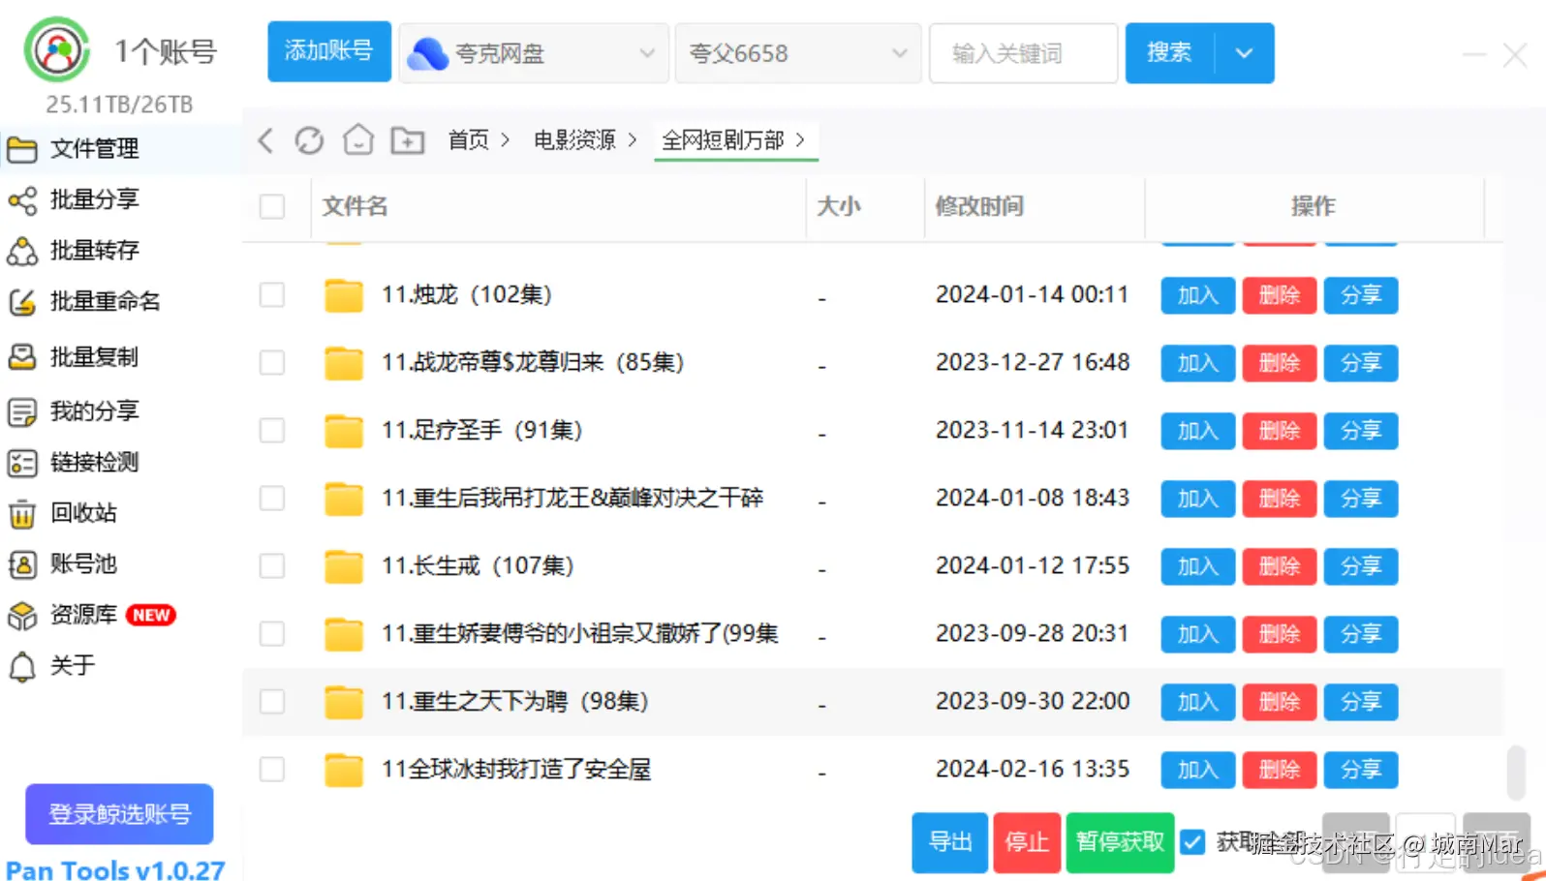Image resolution: width=1546 pixels, height=881 pixels.
Task: Click into the 输入关键词 search field
Action: pos(1023,53)
